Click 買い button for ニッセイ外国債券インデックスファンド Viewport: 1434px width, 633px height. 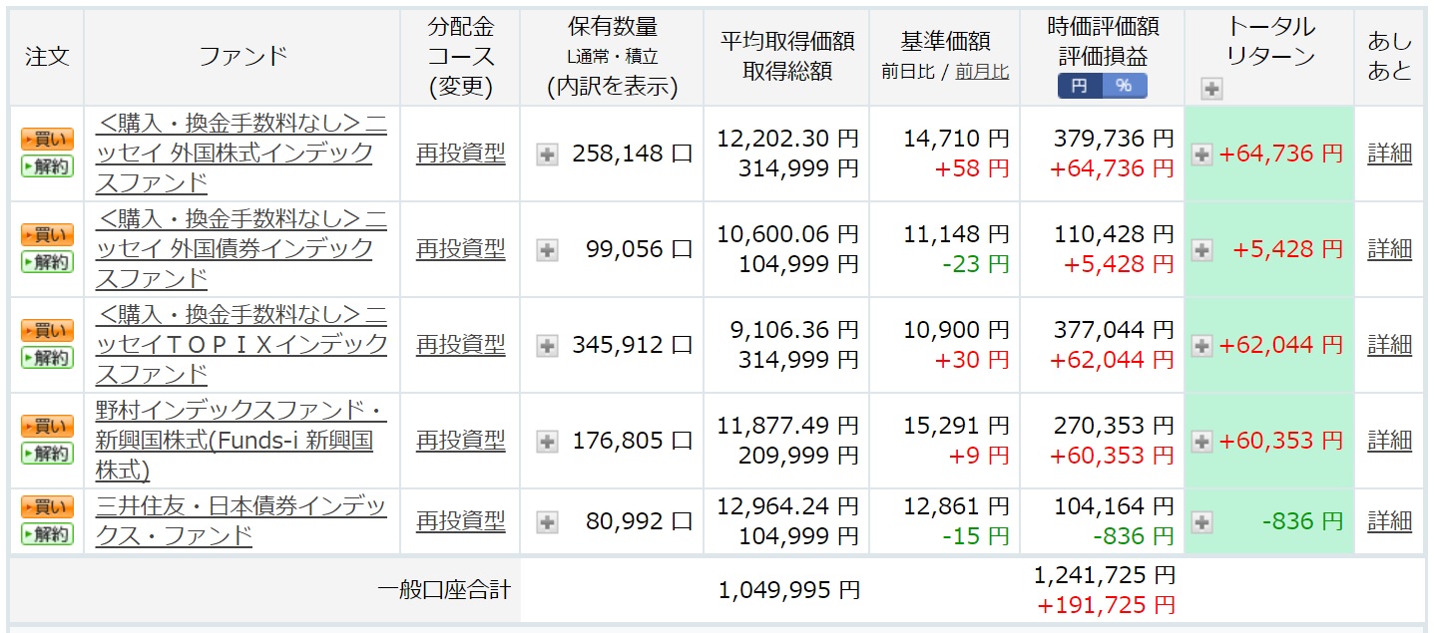pos(47,235)
